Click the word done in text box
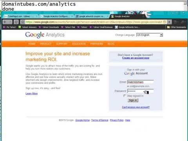The width and height of the screenshot is (188, 141). [x=8, y=9]
